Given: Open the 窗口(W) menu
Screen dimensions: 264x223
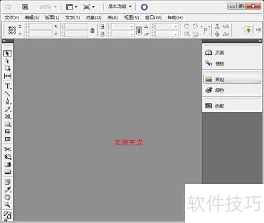Looking at the screenshot, I should click(x=153, y=17).
